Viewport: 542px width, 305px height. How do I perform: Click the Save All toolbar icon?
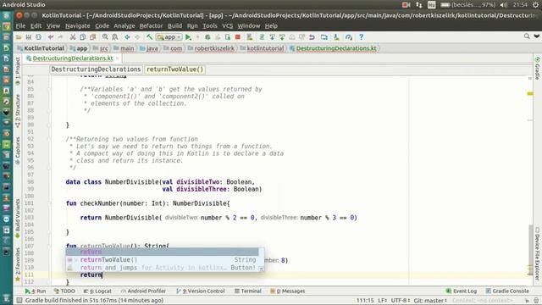click(x=28, y=37)
